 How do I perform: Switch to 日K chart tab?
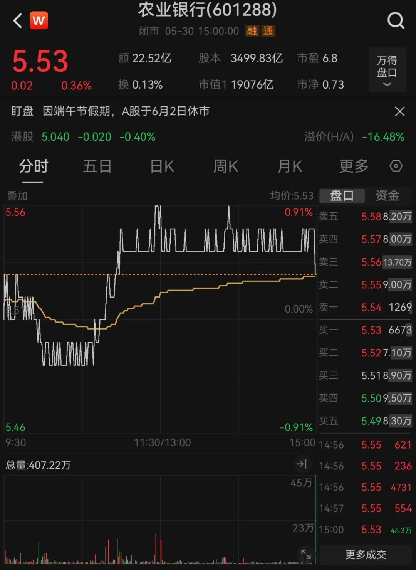[162, 166]
